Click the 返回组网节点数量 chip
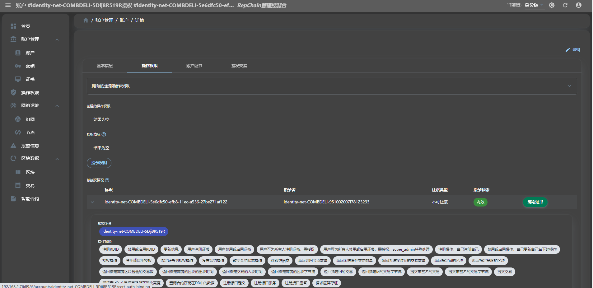593x288 pixels. tap(313, 261)
